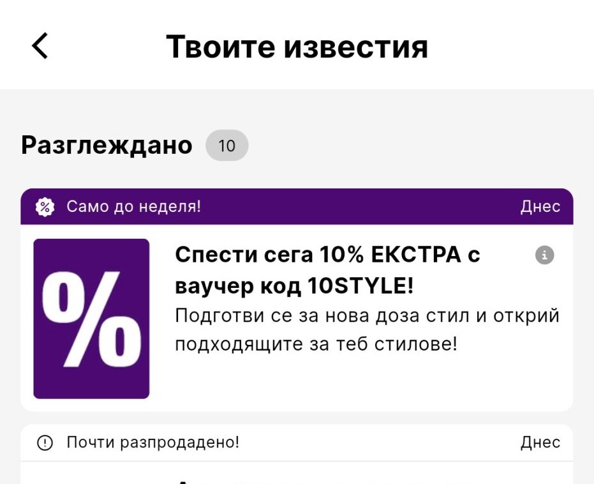Click 'Днес' in the purple banner
The height and width of the screenshot is (484, 594).
coord(540,207)
